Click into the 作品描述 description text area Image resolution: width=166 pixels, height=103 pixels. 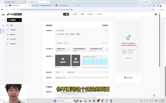(x=82, y=37)
